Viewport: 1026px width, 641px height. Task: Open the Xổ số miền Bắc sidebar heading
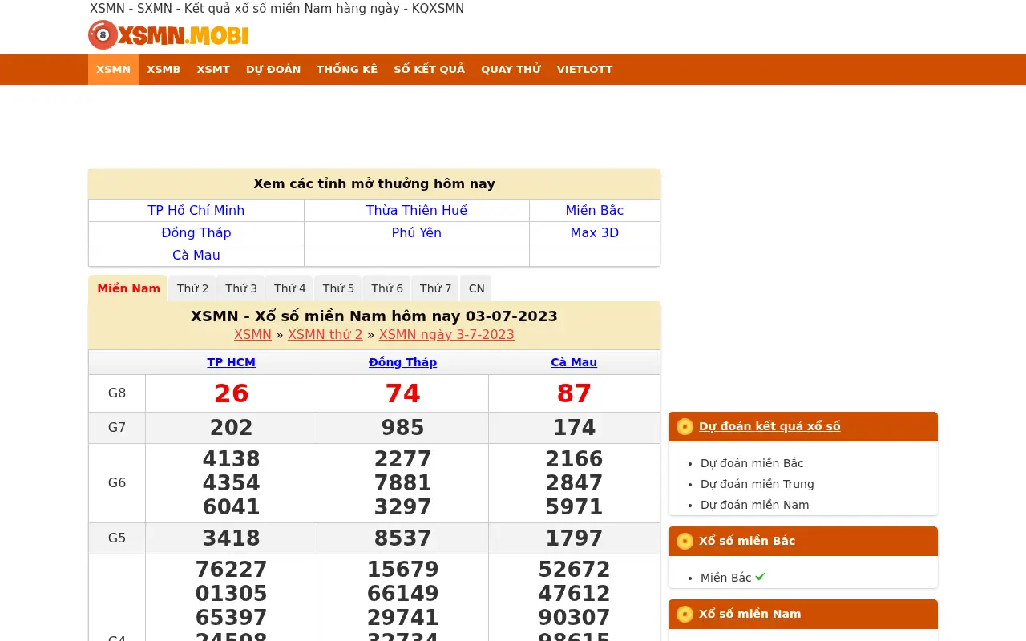point(747,541)
